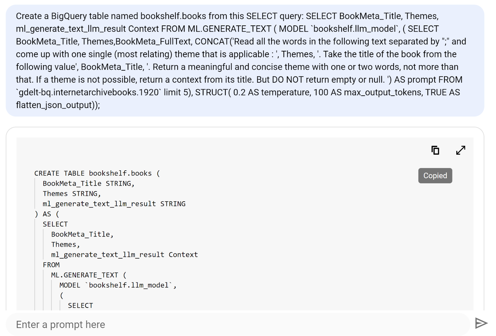
Task: Copy the generated SQL code
Action: (435, 151)
